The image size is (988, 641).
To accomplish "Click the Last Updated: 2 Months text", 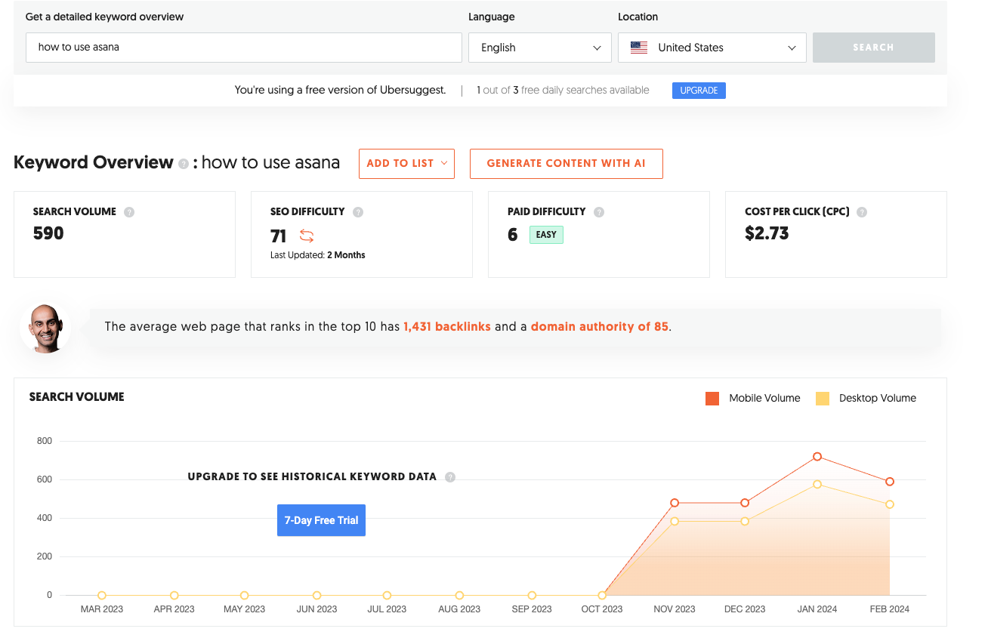I will click(x=318, y=255).
